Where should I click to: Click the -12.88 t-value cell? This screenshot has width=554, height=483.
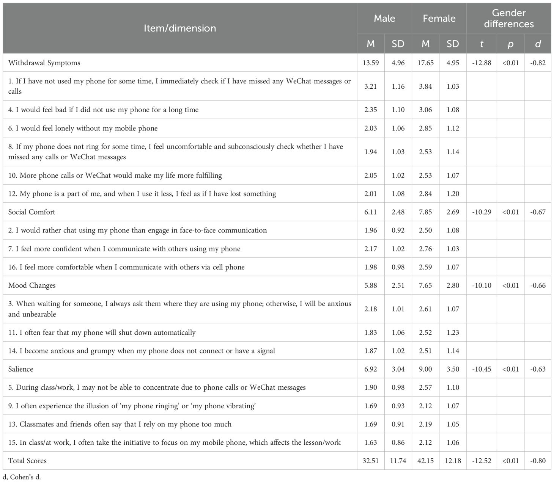(482, 63)
